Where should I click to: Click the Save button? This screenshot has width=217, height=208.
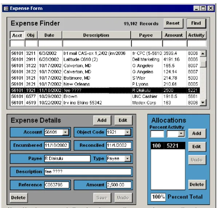(x=102, y=197)
